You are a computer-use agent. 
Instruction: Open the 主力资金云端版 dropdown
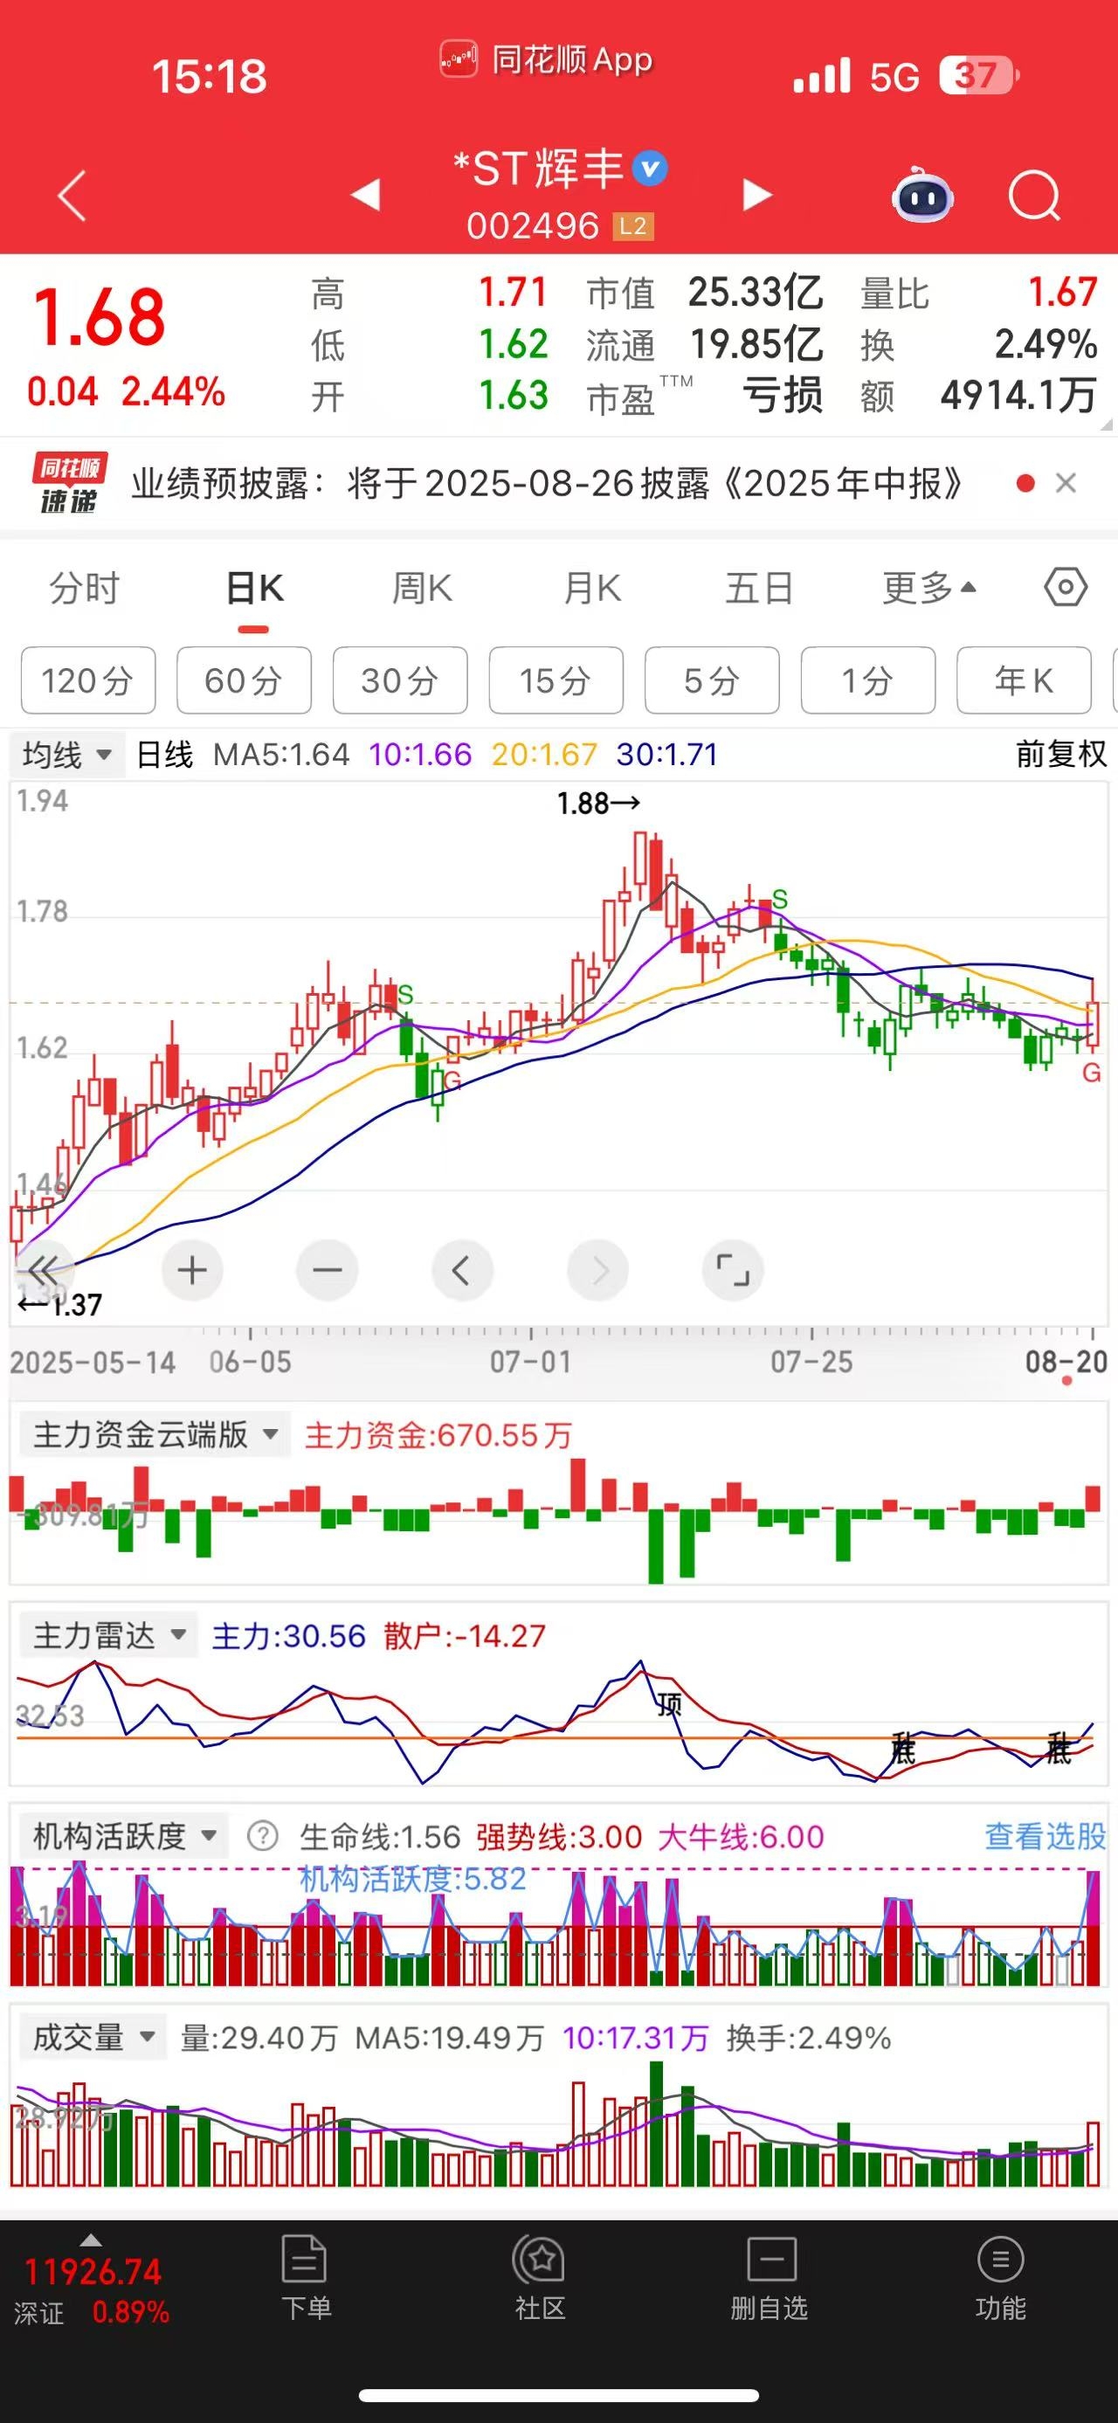155,1435
